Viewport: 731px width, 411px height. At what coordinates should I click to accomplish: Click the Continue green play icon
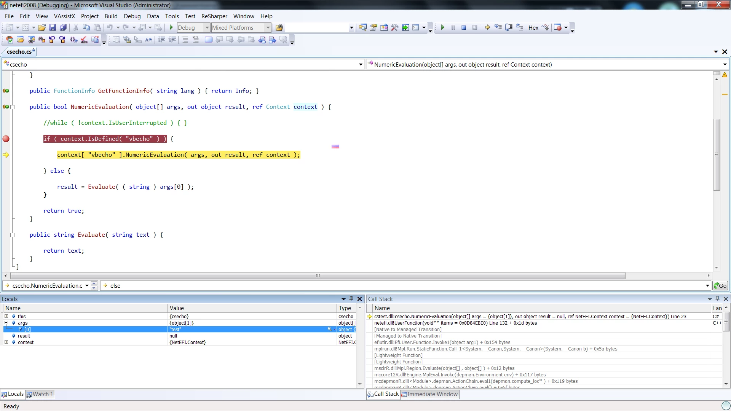point(442,27)
